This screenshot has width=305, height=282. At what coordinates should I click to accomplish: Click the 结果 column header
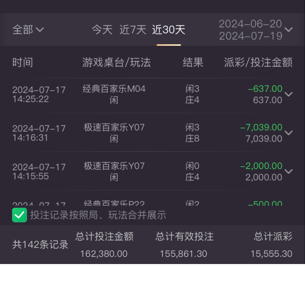(x=193, y=62)
